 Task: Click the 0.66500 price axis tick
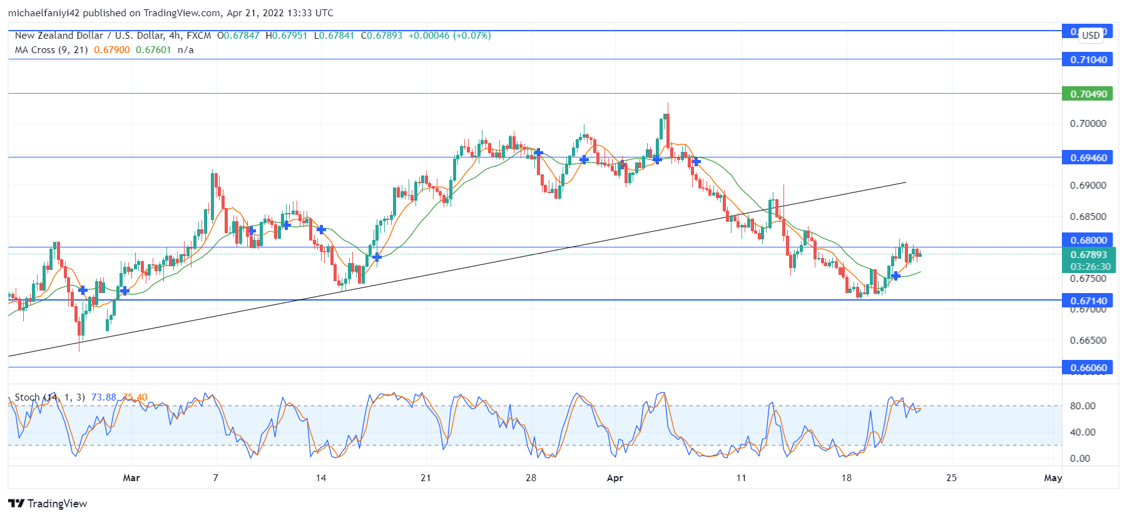1088,341
